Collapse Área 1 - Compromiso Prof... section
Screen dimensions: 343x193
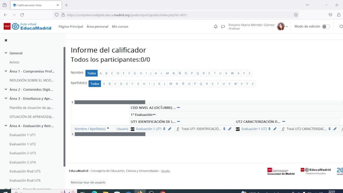[x=6, y=71]
